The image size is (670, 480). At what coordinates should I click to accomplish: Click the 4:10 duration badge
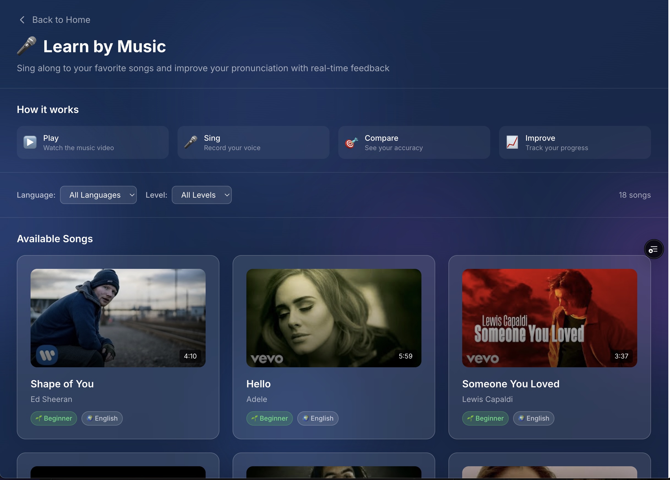tap(190, 356)
